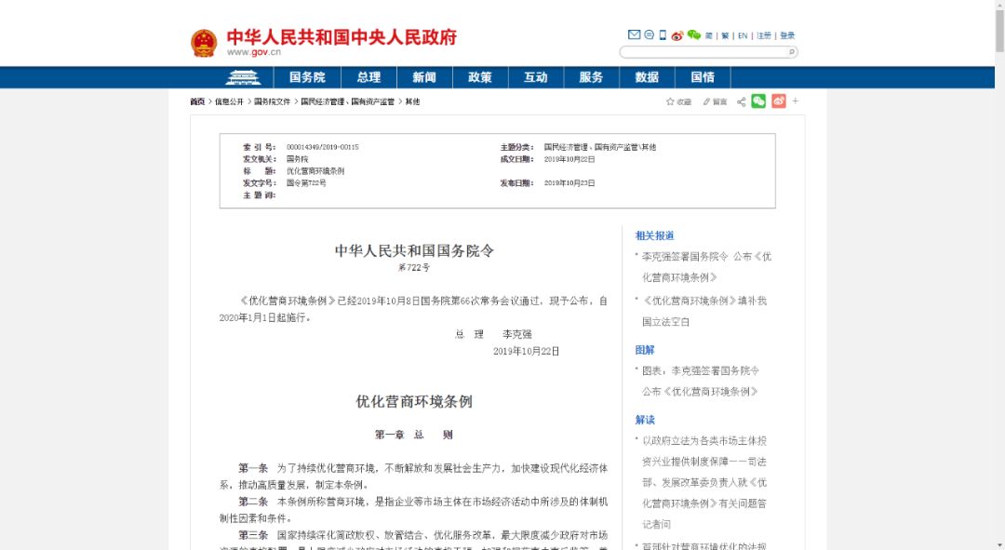Click the share icon near breadcrumb

click(741, 101)
